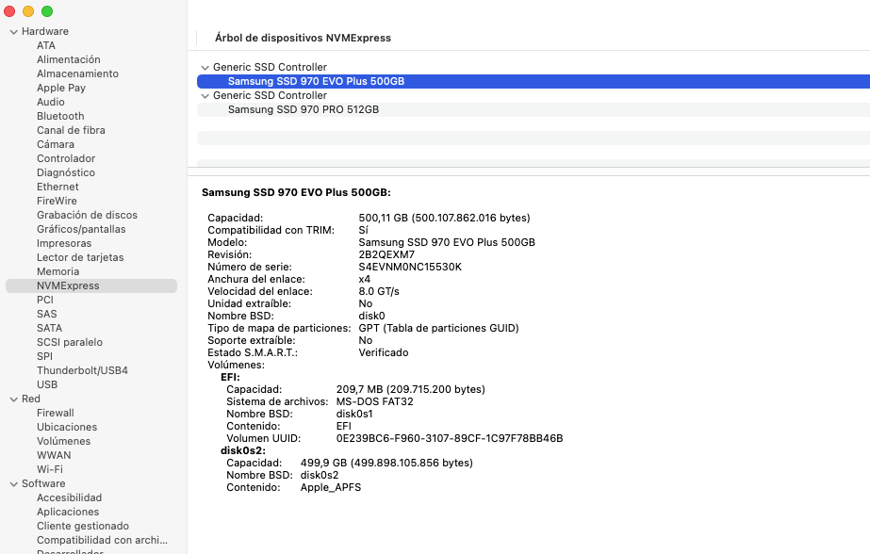870x554 pixels.
Task: Click the revision value 2B2QEXM7
Action: pyautogui.click(x=386, y=254)
